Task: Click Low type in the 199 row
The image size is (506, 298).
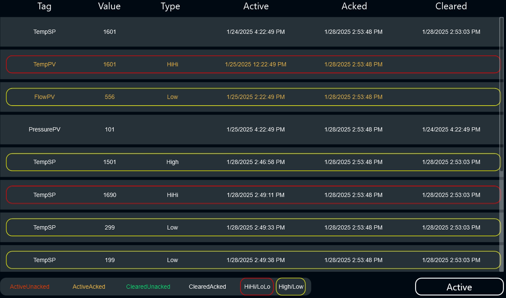Action: (172, 260)
